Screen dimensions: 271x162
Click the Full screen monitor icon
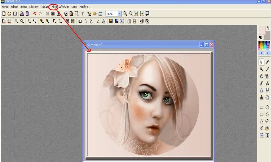147,13
